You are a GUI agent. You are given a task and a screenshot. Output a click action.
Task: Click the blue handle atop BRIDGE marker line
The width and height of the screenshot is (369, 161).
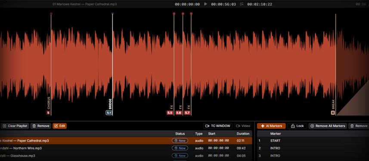[x=112, y=14]
